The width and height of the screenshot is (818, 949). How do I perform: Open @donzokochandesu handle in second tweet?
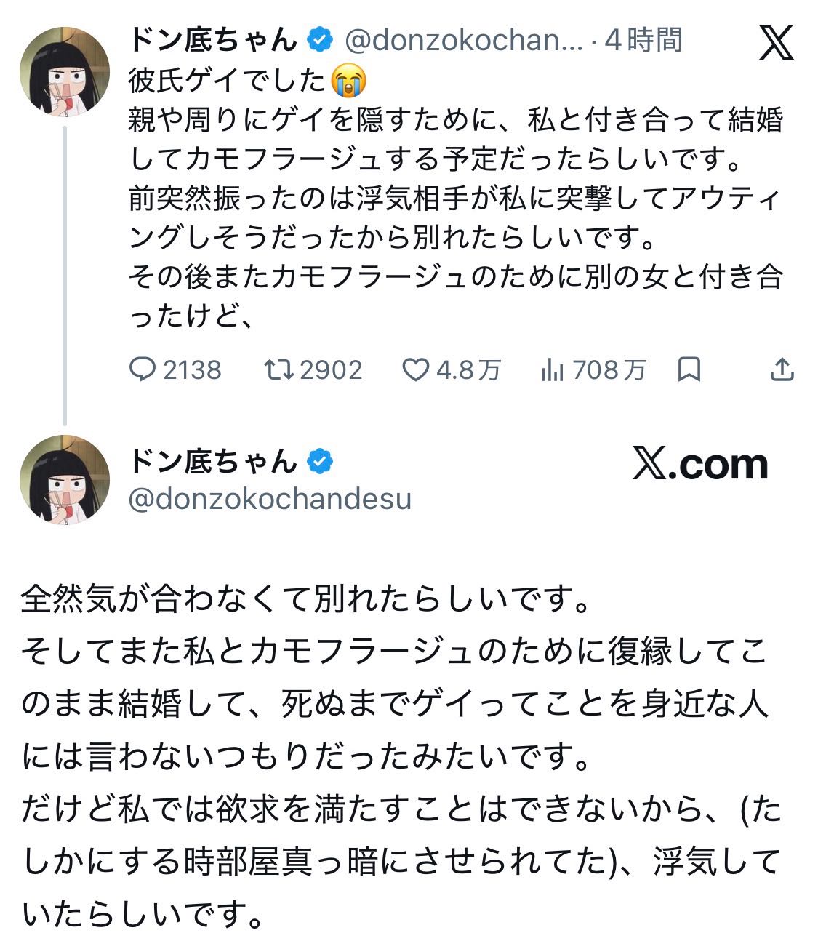pyautogui.click(x=270, y=499)
